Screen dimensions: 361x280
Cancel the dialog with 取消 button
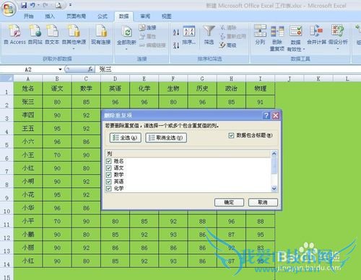(x=263, y=202)
